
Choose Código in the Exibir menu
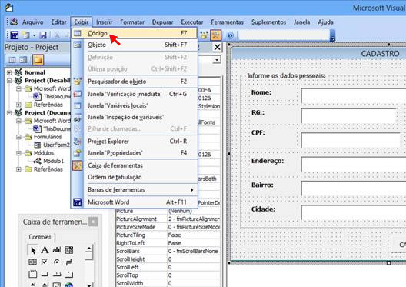click(x=135, y=33)
